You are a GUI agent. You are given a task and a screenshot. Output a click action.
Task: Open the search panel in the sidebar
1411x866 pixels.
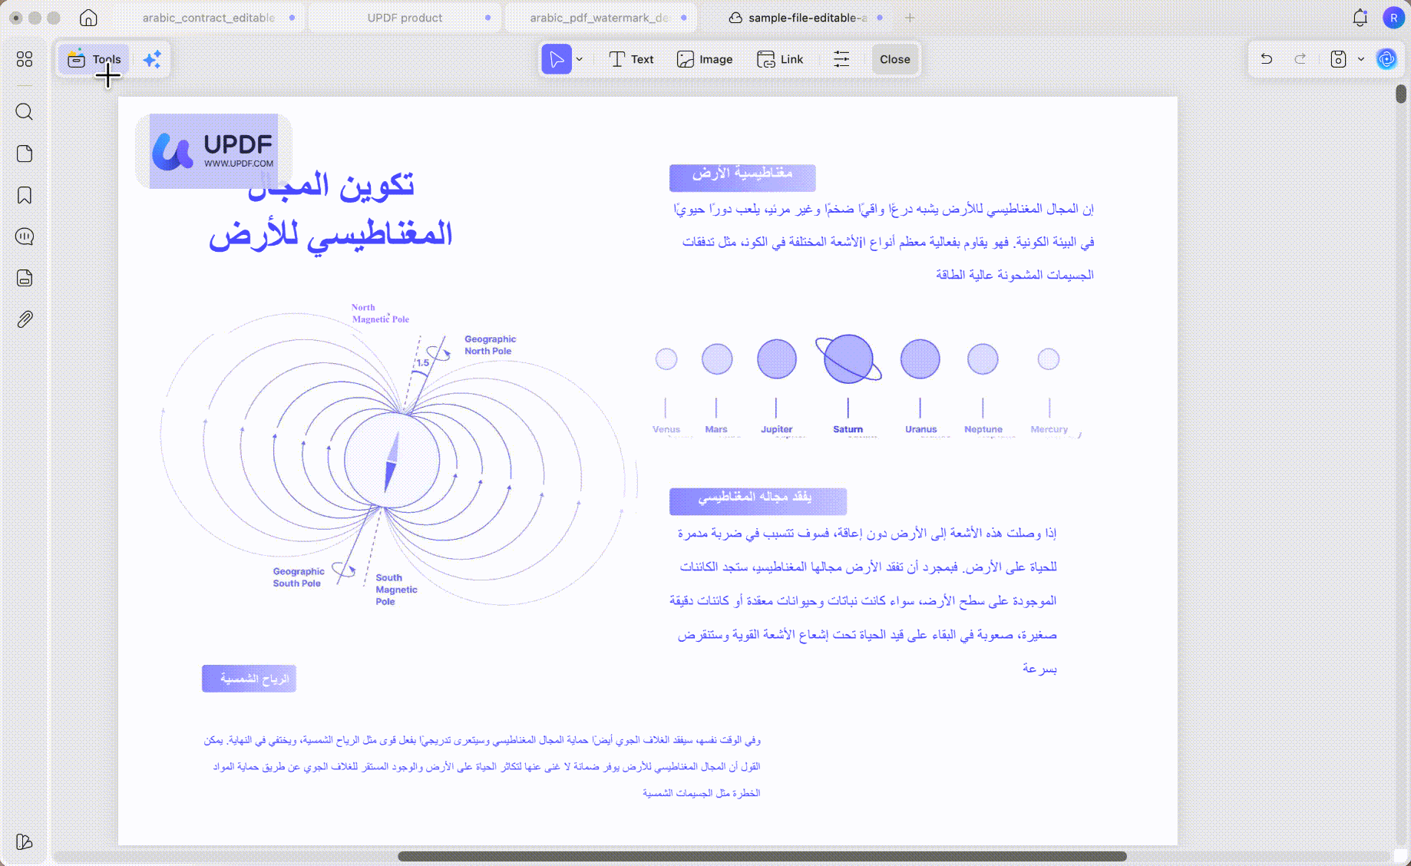(25, 112)
